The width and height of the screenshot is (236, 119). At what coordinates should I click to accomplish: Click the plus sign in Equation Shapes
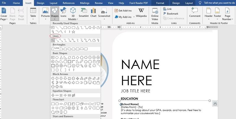53,95
